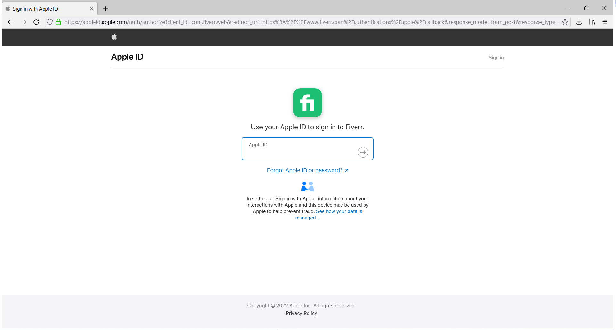616x330 pixels.
Task: Click the two-people privacy icon
Action: [x=307, y=186]
